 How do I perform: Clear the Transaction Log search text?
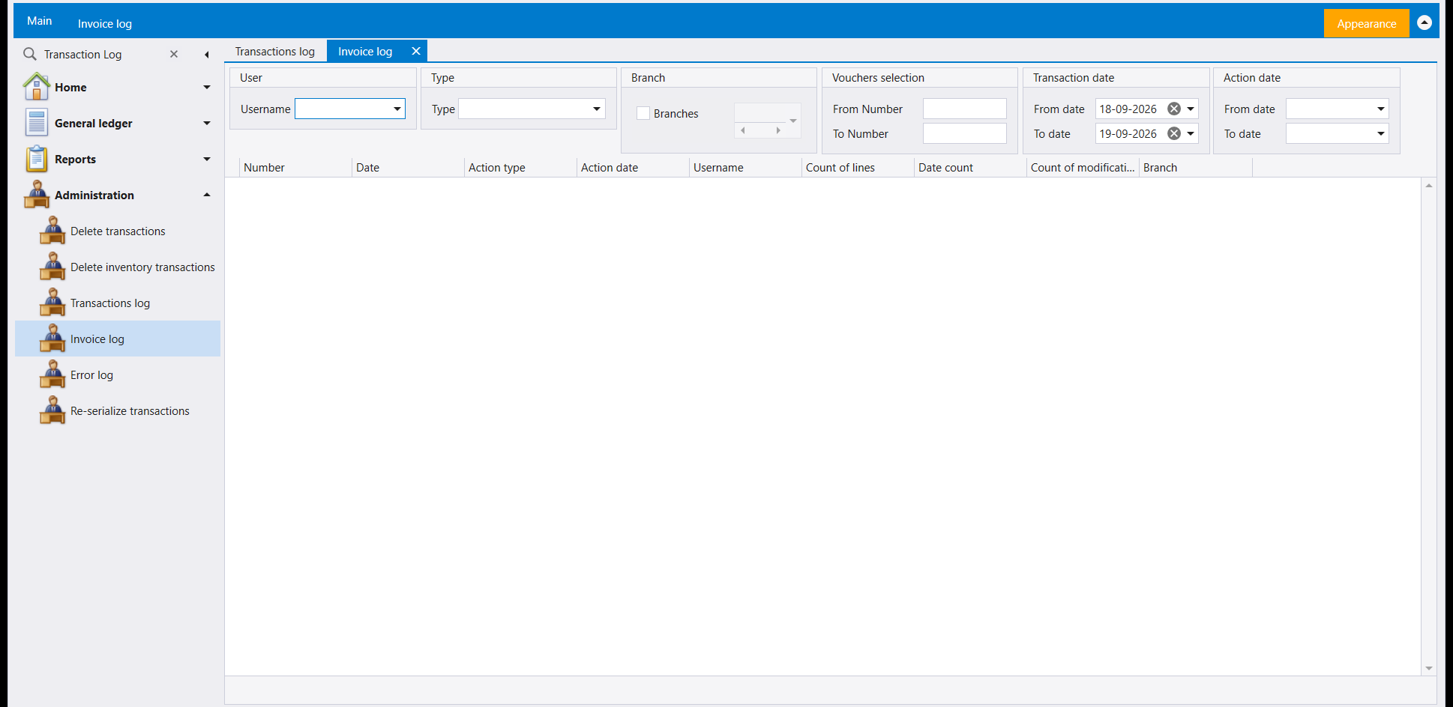174,54
